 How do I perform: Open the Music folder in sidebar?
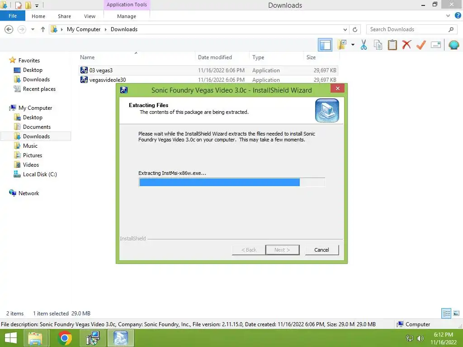pyautogui.click(x=26, y=146)
